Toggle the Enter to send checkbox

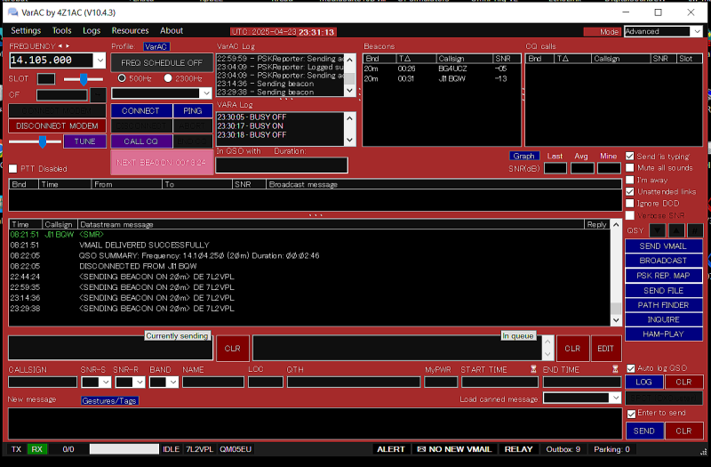click(631, 414)
